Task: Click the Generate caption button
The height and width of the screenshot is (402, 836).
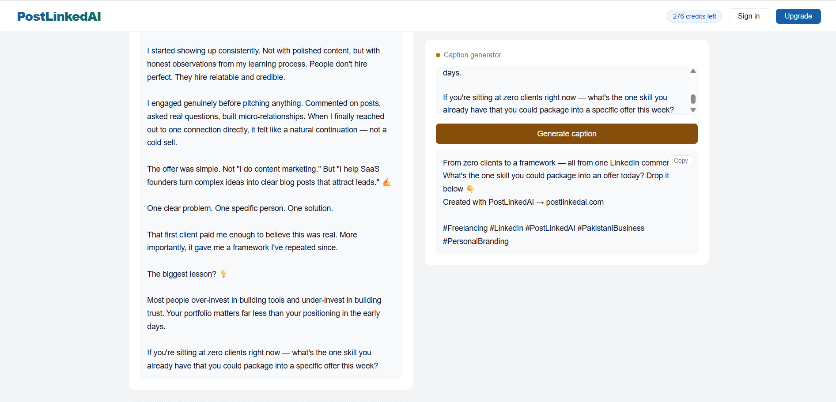Action: point(567,134)
